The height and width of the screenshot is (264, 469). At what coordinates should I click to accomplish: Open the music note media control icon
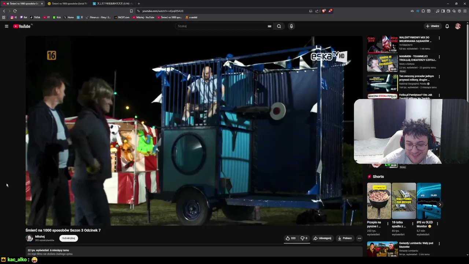pyautogui.click(x=437, y=11)
